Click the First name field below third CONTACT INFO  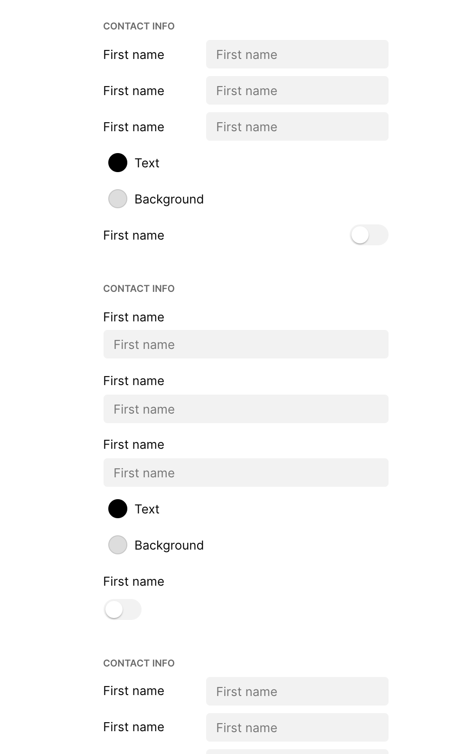pyautogui.click(x=297, y=691)
